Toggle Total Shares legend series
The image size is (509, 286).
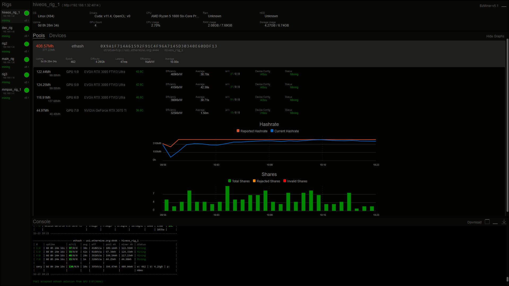tap(239, 181)
